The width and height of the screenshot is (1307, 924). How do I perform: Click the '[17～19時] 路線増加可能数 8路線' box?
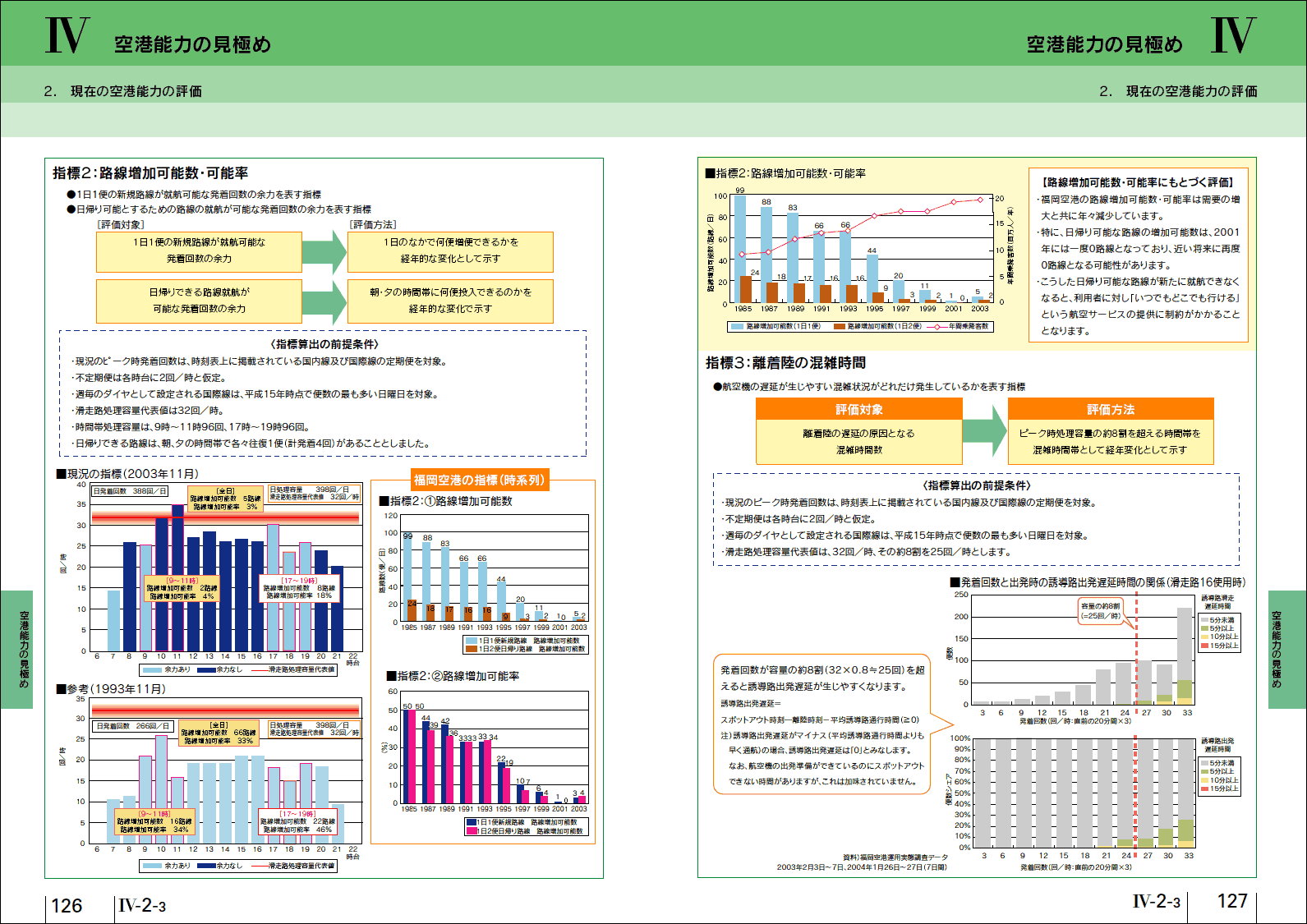(299, 589)
